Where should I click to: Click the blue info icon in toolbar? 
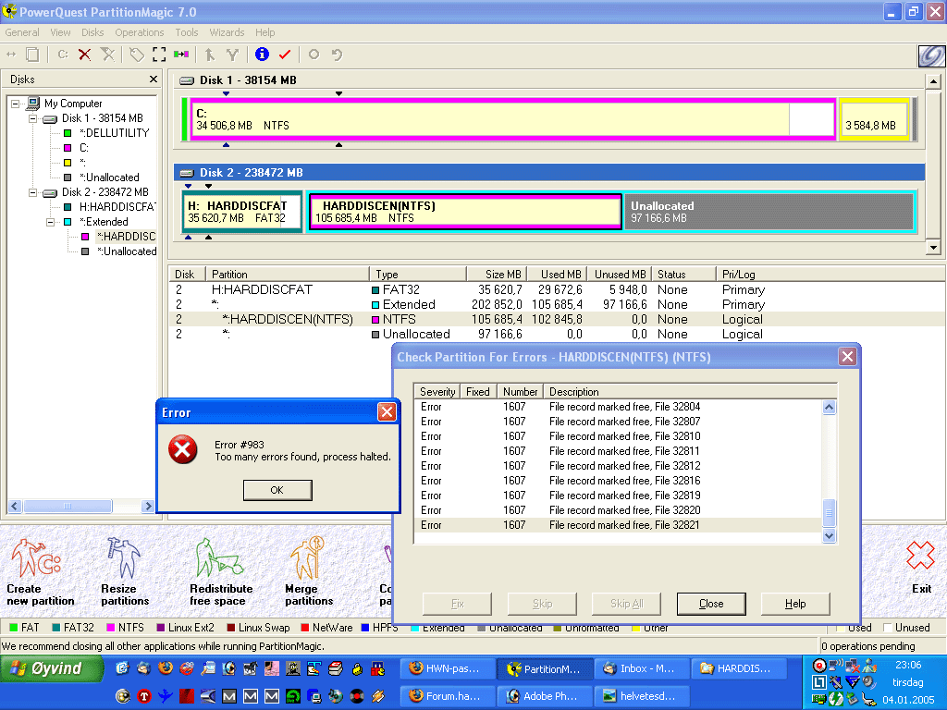262,55
